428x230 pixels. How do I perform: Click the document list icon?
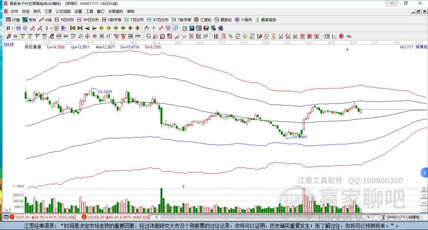pyautogui.click(x=25, y=28)
